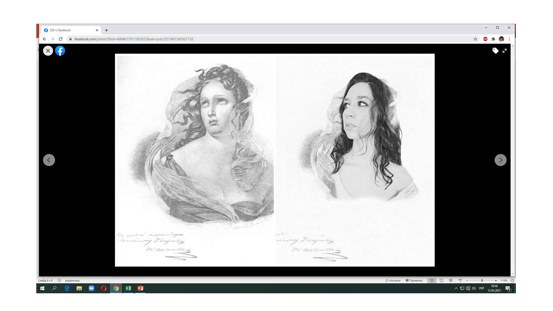Screen dimensions: 553x311
Task: Open the AdBlock extension icon
Action: [485, 39]
